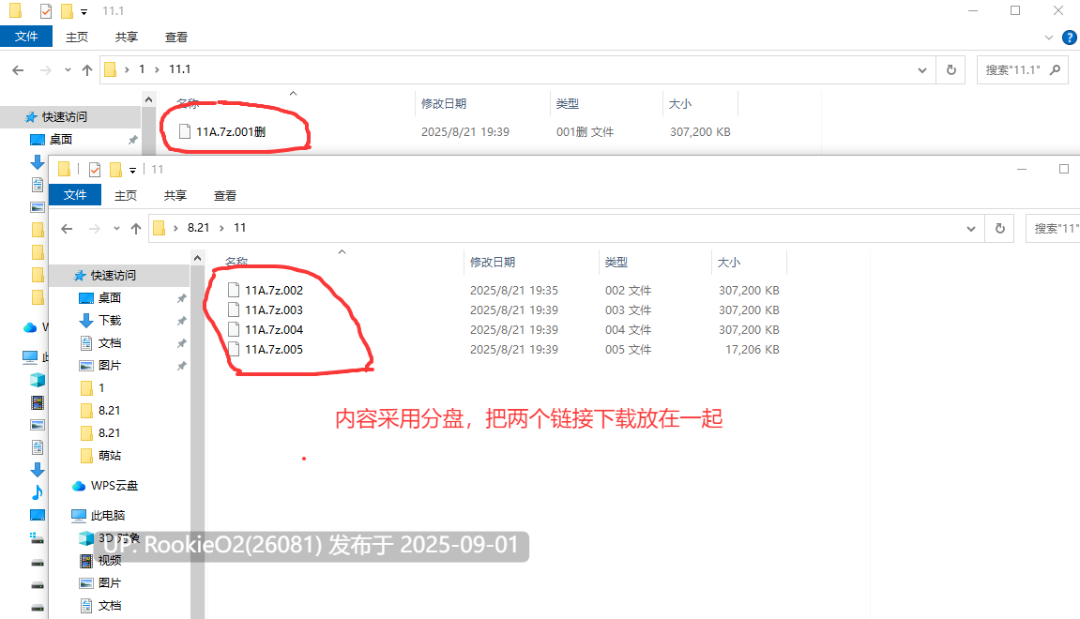The width and height of the screenshot is (1080, 619).
Task: Click the 11 window search box
Action: click(x=1053, y=228)
